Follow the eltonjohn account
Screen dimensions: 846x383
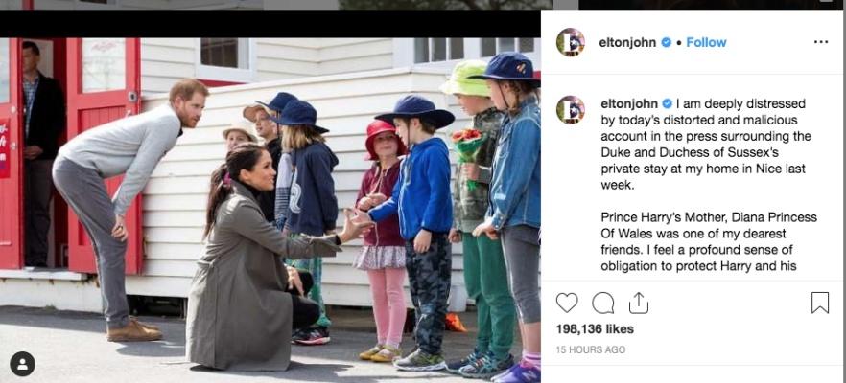706,42
